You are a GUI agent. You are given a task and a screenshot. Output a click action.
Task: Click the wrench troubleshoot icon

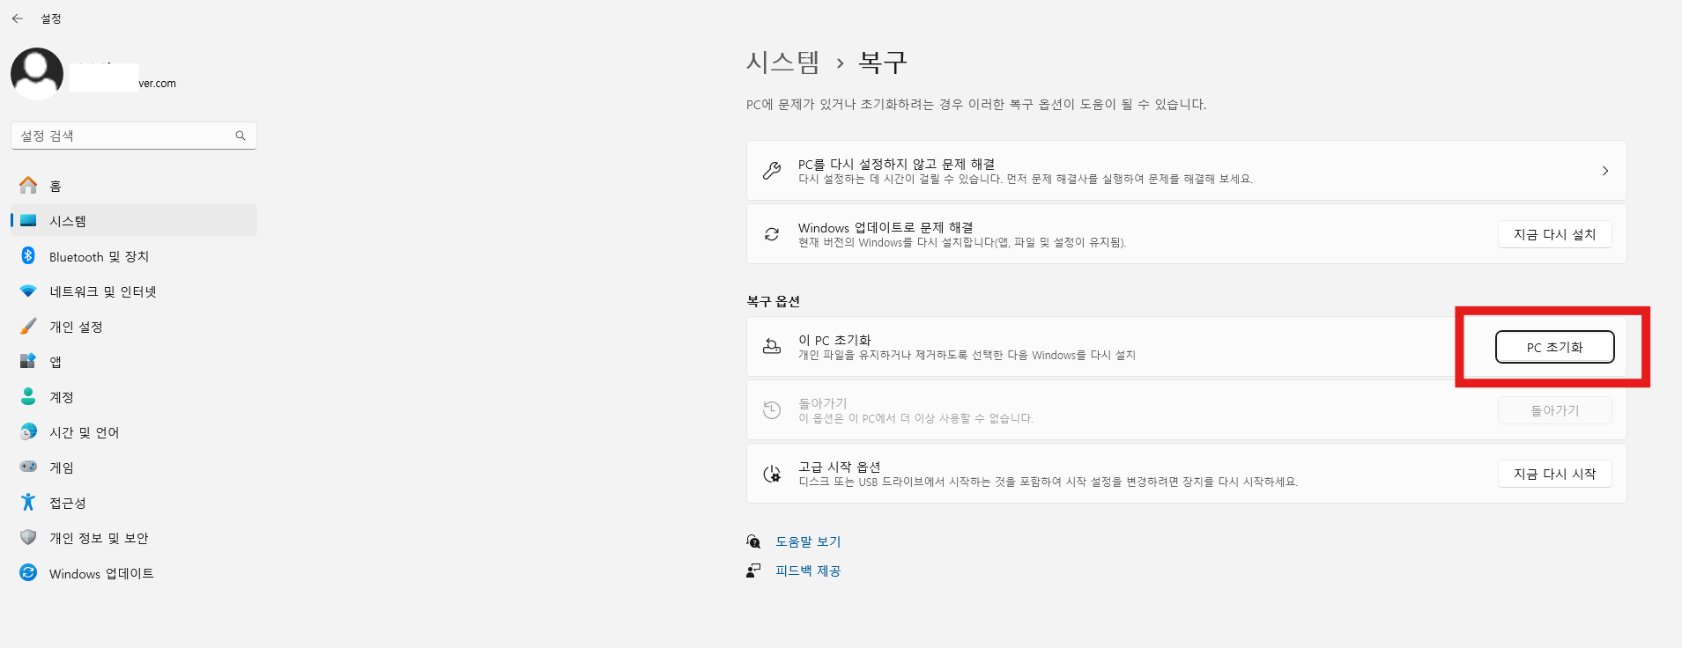point(772,171)
